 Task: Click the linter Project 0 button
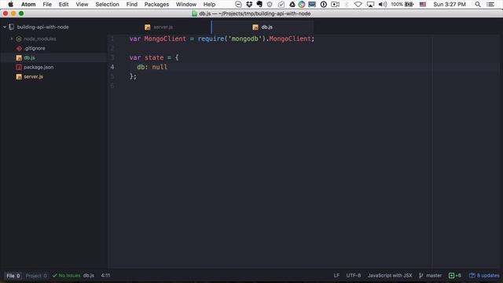click(x=36, y=276)
